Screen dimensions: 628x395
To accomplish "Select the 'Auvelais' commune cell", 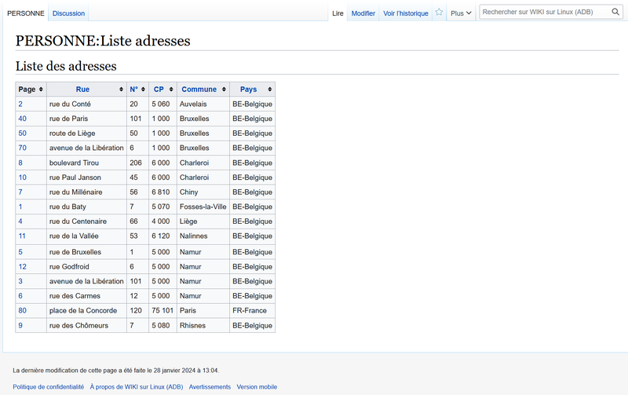I will (x=203, y=104).
